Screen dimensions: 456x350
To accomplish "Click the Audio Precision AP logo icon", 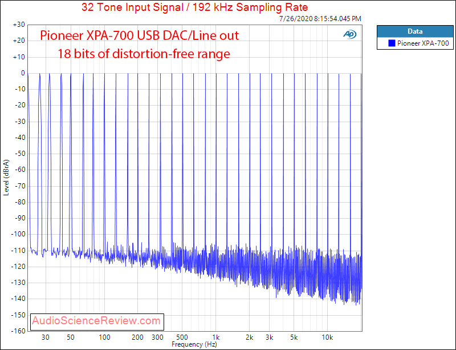I will coord(349,34).
